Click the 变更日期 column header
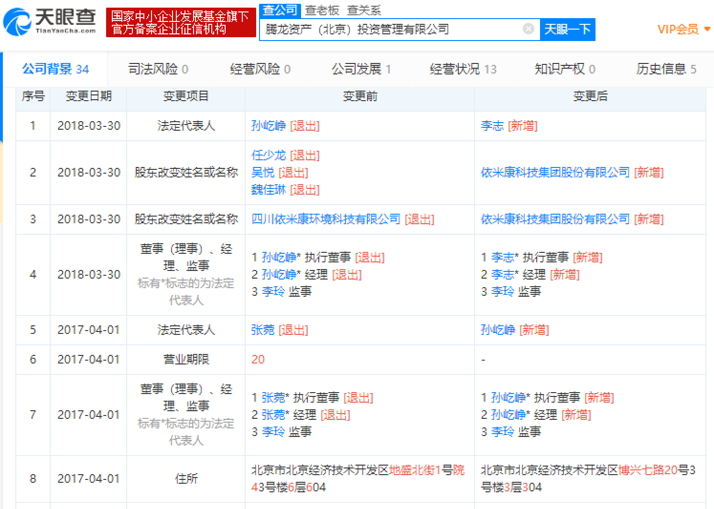Screen dimensions: 714x509 point(88,96)
